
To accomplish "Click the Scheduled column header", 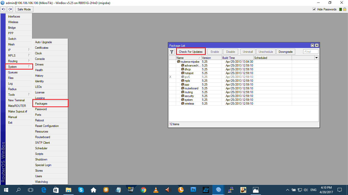I will pos(273,58).
